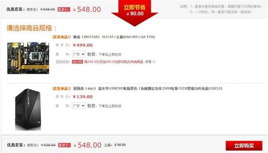Image resolution: width=268 pixels, height=153 pixels.
Task: Click the ¥499.00 motherboard price
Action: (x=83, y=45)
